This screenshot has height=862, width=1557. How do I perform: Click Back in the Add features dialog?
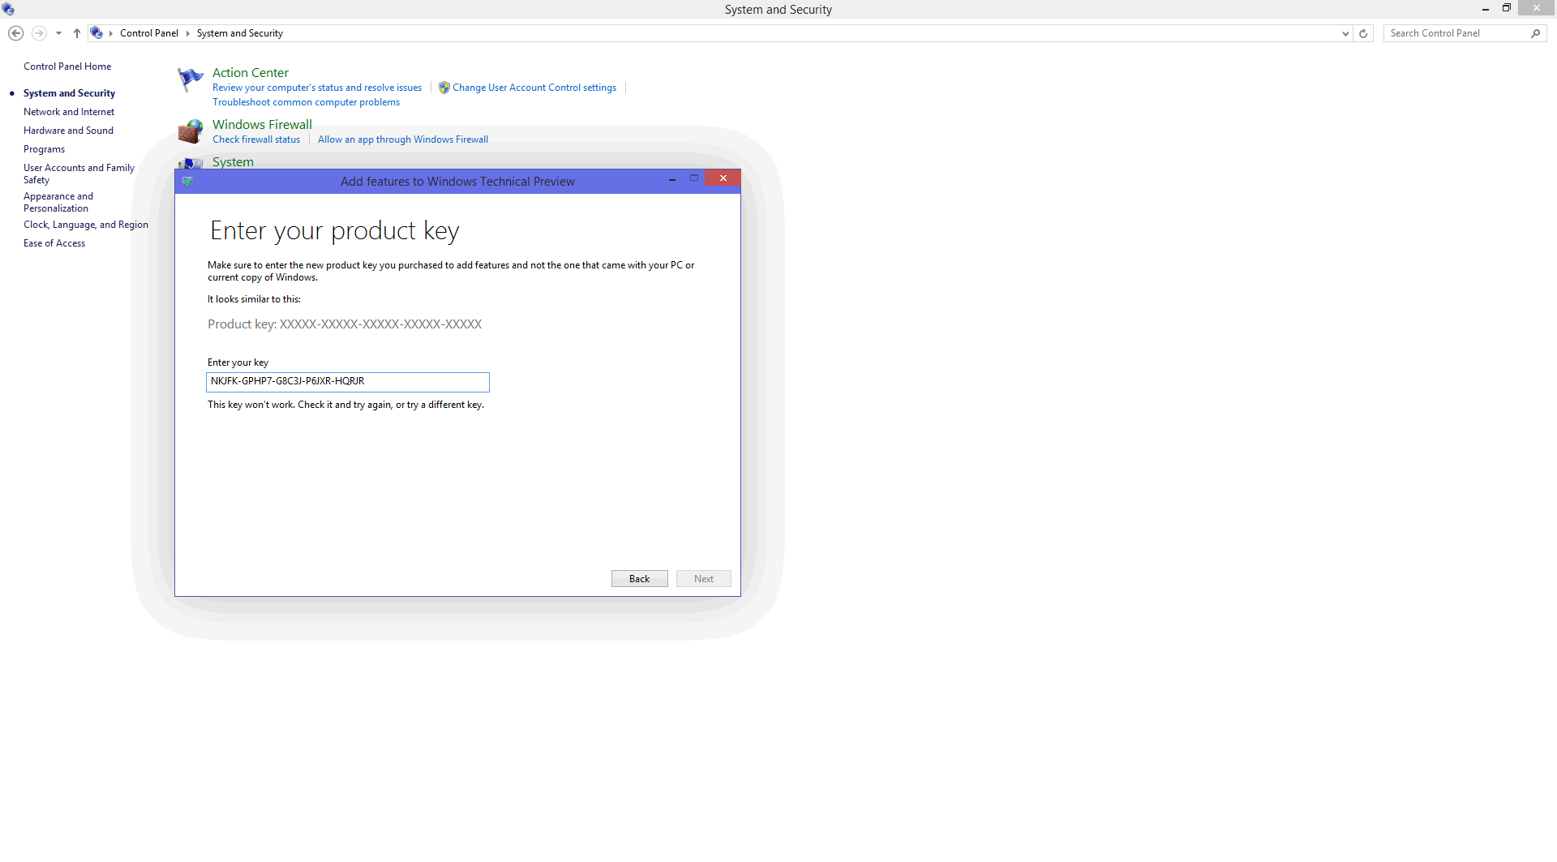click(640, 579)
